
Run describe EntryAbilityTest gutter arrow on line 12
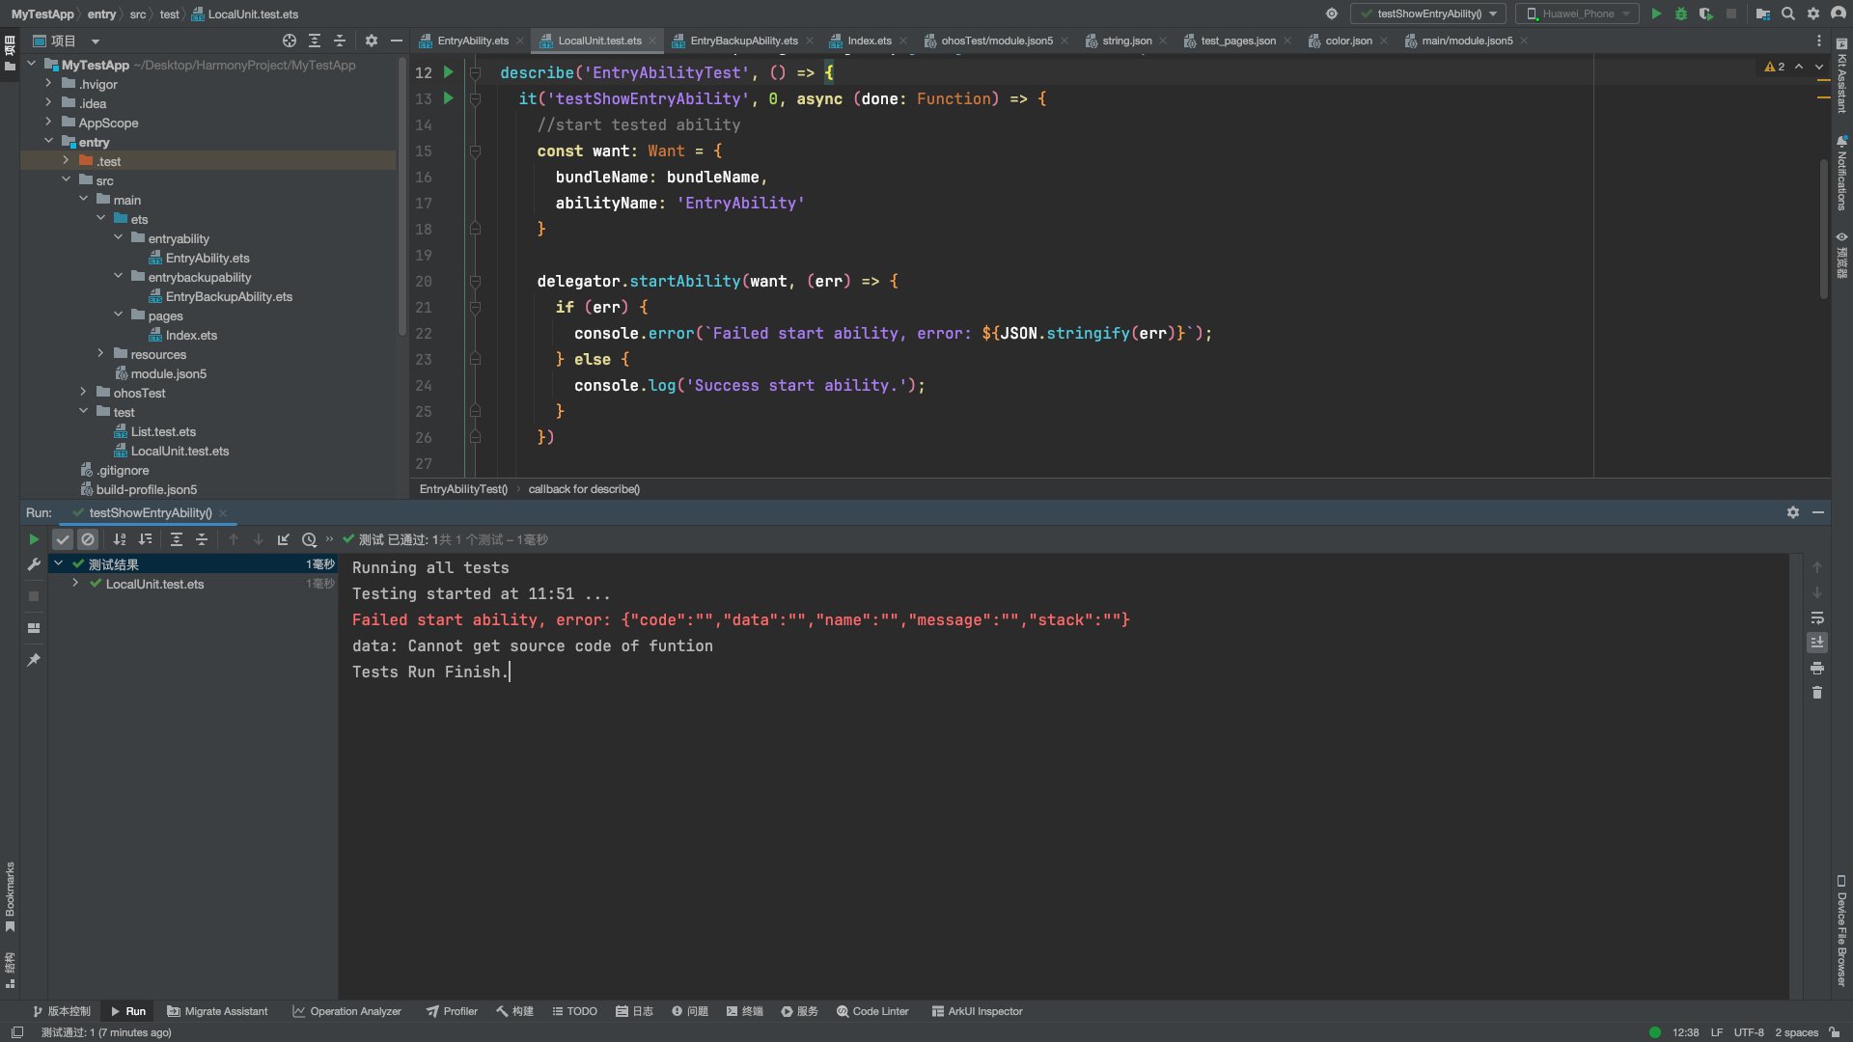(x=448, y=72)
